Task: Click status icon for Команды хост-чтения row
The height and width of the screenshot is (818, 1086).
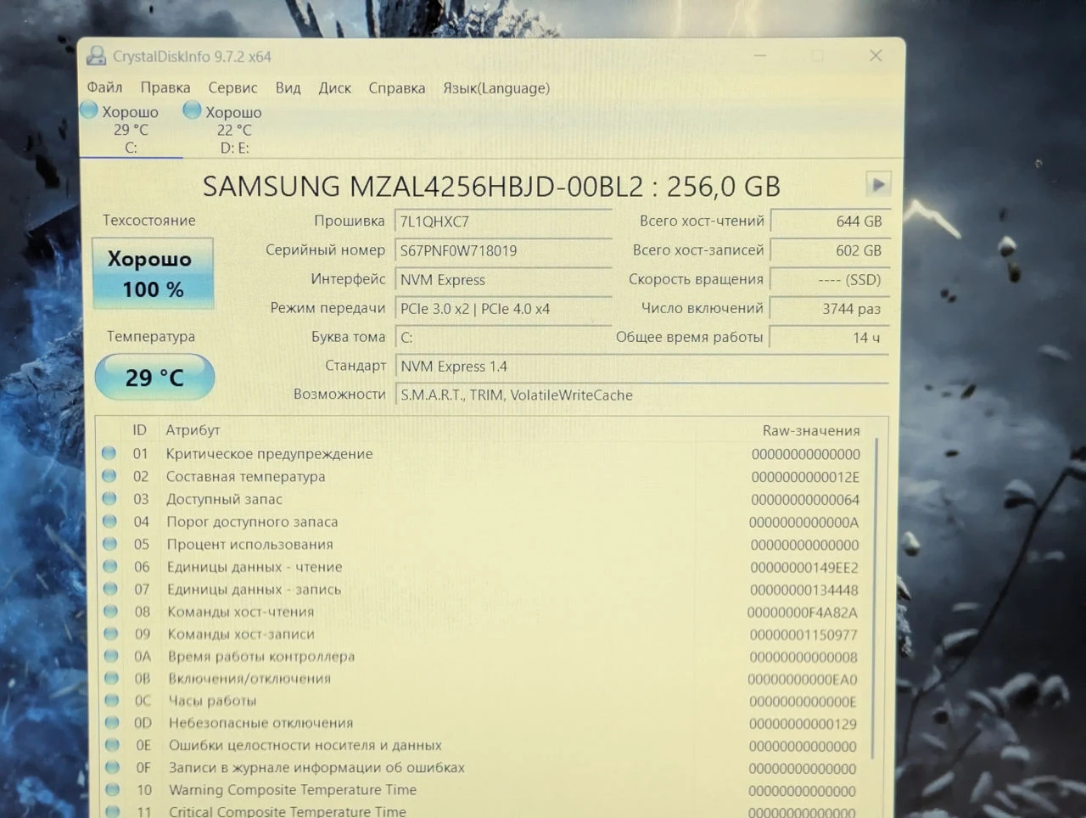Action: [110, 611]
